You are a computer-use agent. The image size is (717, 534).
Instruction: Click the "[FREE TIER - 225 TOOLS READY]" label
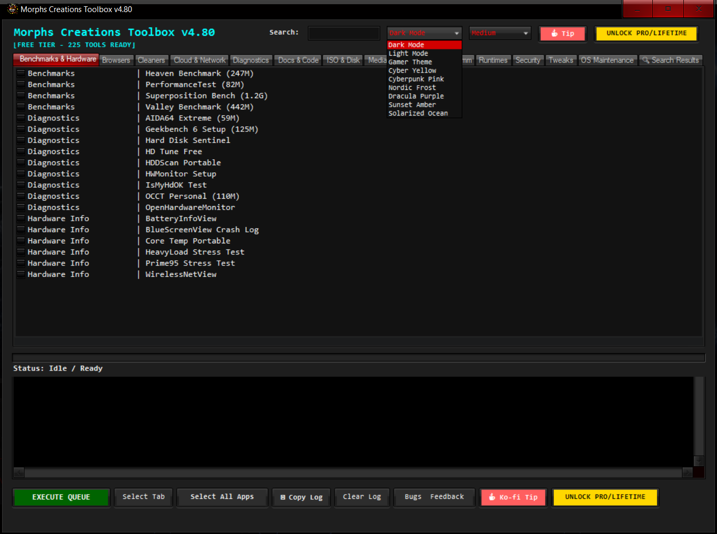coord(74,45)
